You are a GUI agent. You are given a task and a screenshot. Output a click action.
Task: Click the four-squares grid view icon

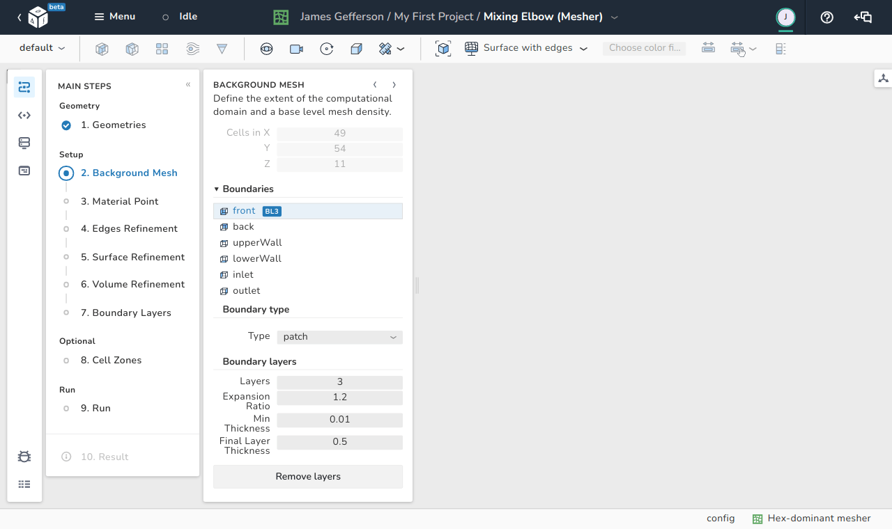coord(162,49)
